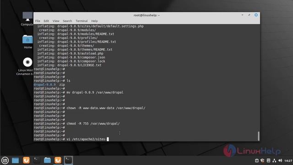Viewport: 293px width, 165px height.
Task: Open the Edit menu
Action: click(46, 21)
